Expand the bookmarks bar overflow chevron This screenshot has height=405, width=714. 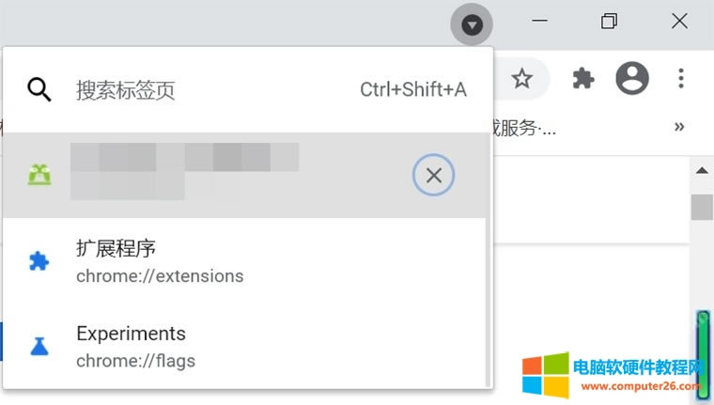(679, 127)
